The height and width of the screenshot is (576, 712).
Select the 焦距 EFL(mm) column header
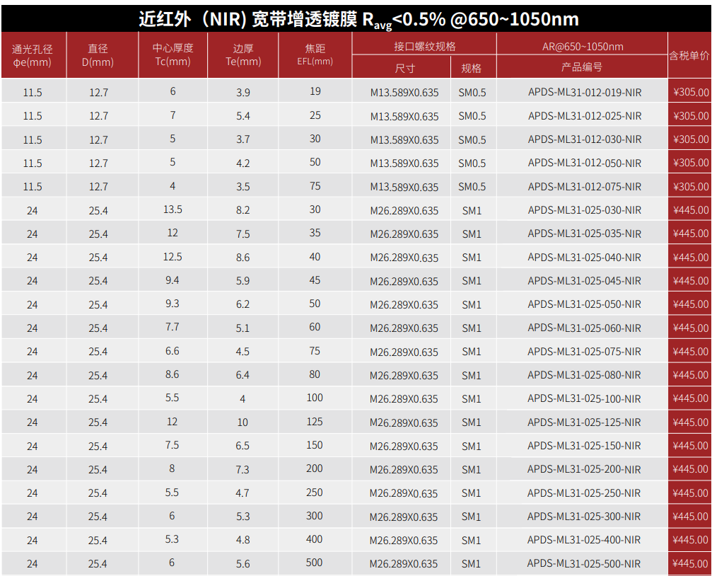315,55
